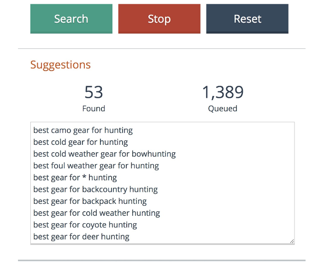This screenshot has height=268, width=324.
Task: Click 'best gear for deer hunting' line
Action: tap(81, 237)
